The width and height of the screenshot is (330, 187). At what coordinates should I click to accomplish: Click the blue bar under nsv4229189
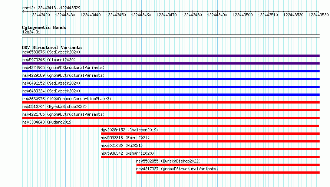pyautogui.click(x=171, y=79)
